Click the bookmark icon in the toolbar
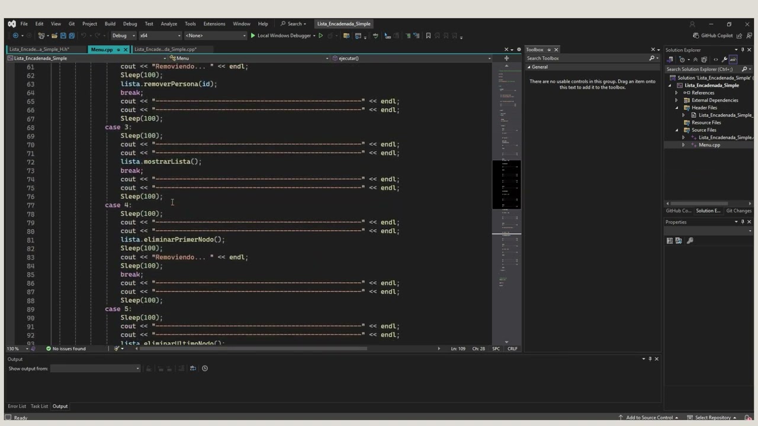Image resolution: width=758 pixels, height=426 pixels. [x=428, y=35]
